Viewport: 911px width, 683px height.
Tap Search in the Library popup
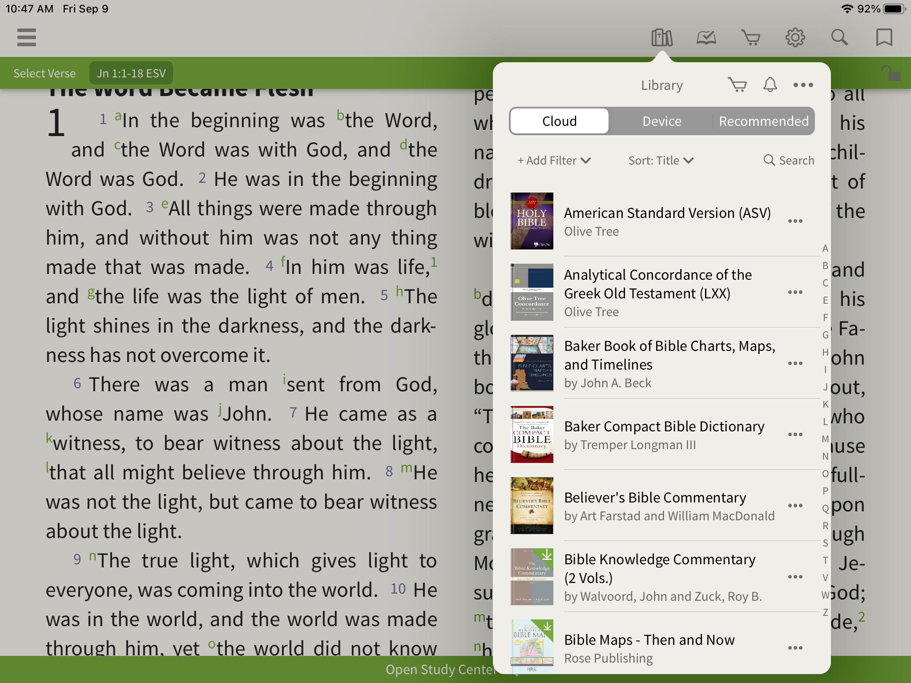[789, 161]
